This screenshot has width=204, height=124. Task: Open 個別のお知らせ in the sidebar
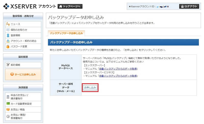(23, 30)
